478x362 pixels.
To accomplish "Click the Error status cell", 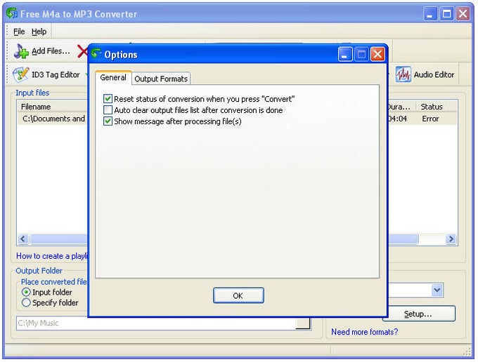I will pyautogui.click(x=430, y=119).
